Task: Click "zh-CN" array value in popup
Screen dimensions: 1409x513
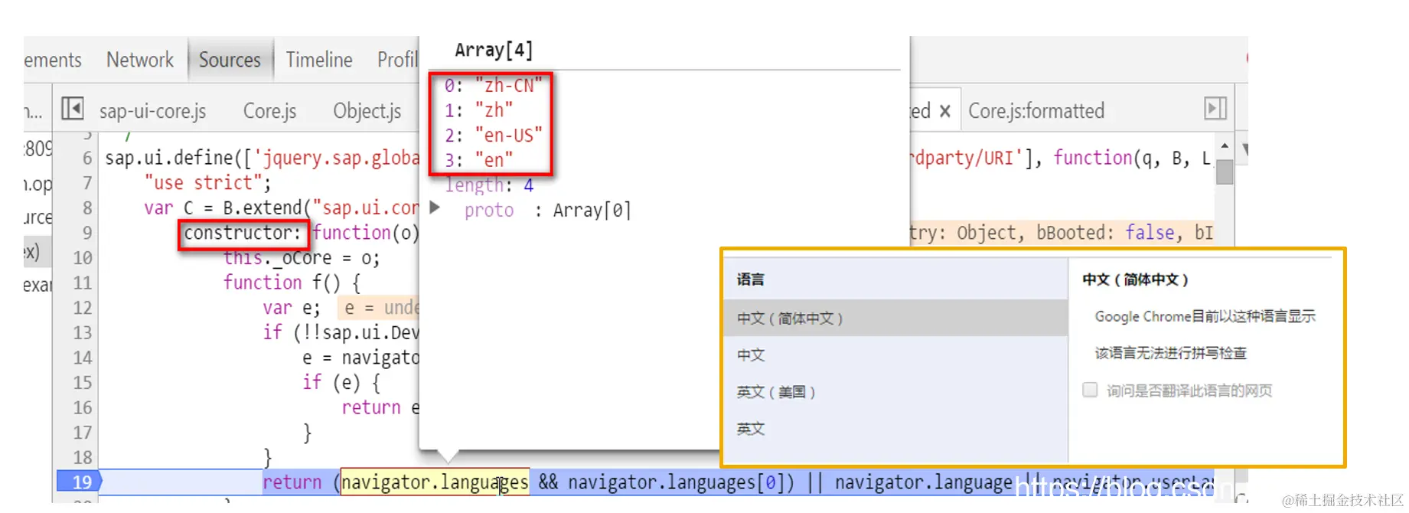Action: click(x=508, y=86)
